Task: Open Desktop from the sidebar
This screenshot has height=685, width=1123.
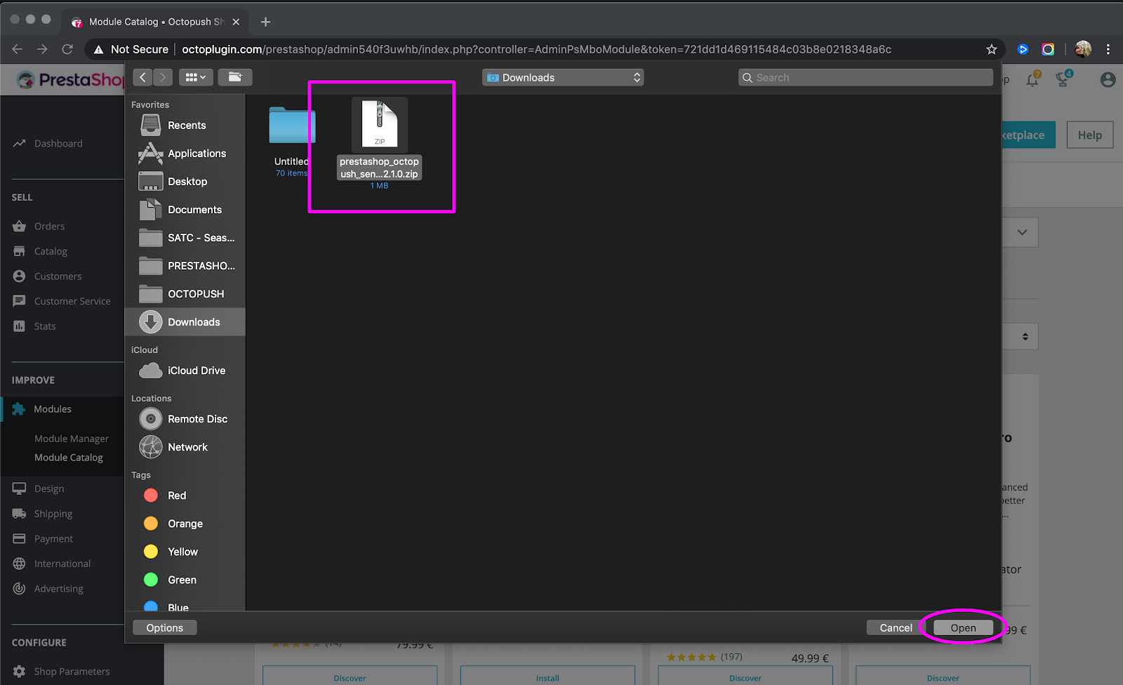Action: pos(186,182)
